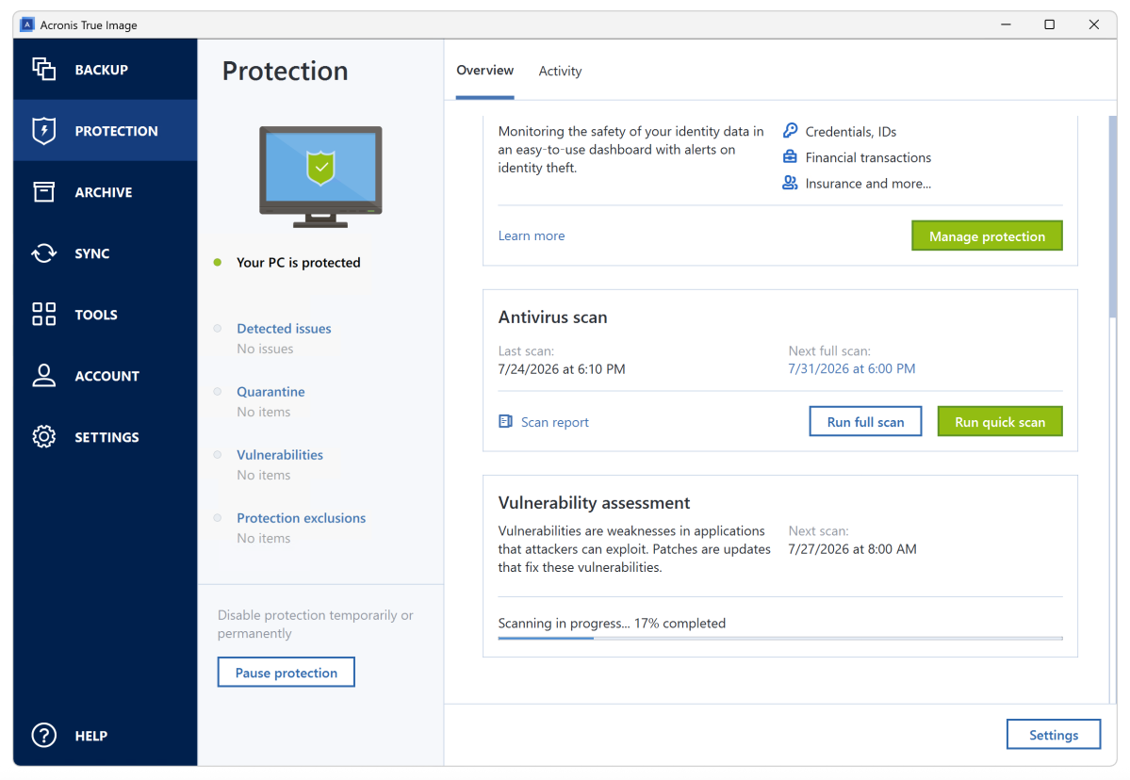Screen dimensions: 1130x780
Task: Click 'No items' under Protection exclusions
Action: click(x=263, y=539)
